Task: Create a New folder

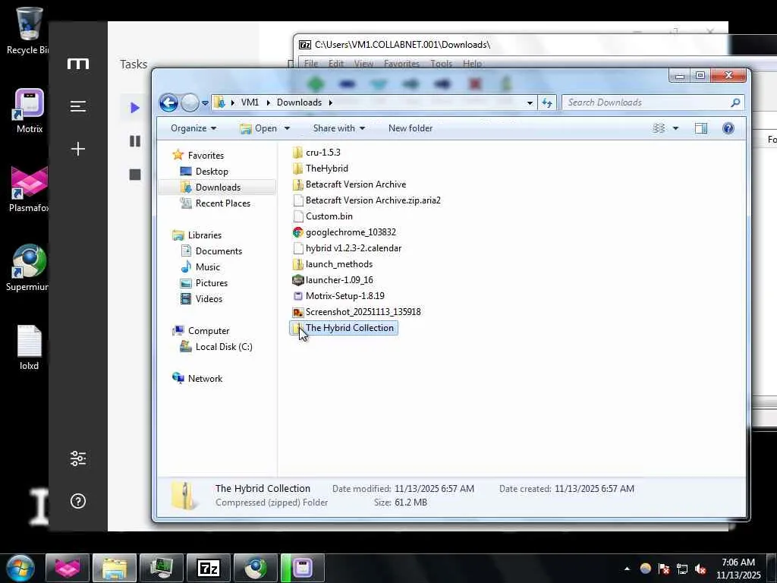Action: tap(411, 128)
